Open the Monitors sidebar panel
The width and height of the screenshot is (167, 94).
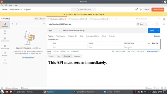pyautogui.click(x=5, y=54)
